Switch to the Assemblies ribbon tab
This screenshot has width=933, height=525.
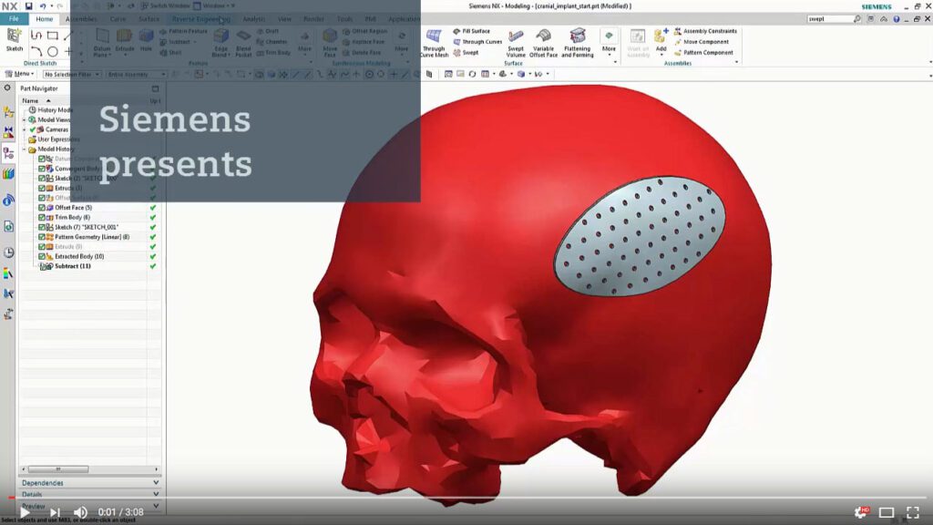point(81,19)
